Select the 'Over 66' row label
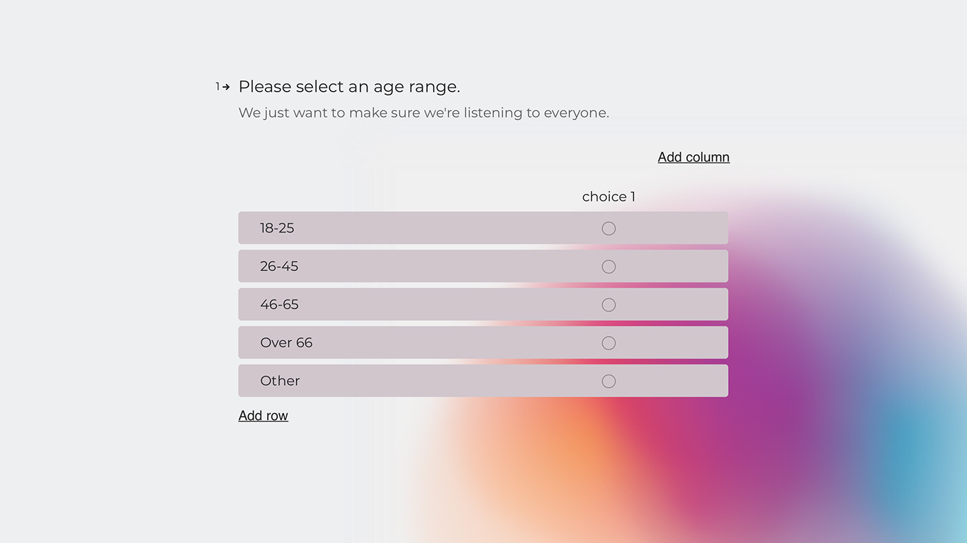 click(x=286, y=342)
